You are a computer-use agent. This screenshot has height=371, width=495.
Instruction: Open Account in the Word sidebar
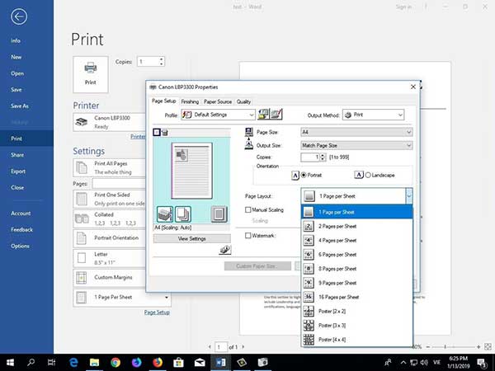tap(21, 214)
